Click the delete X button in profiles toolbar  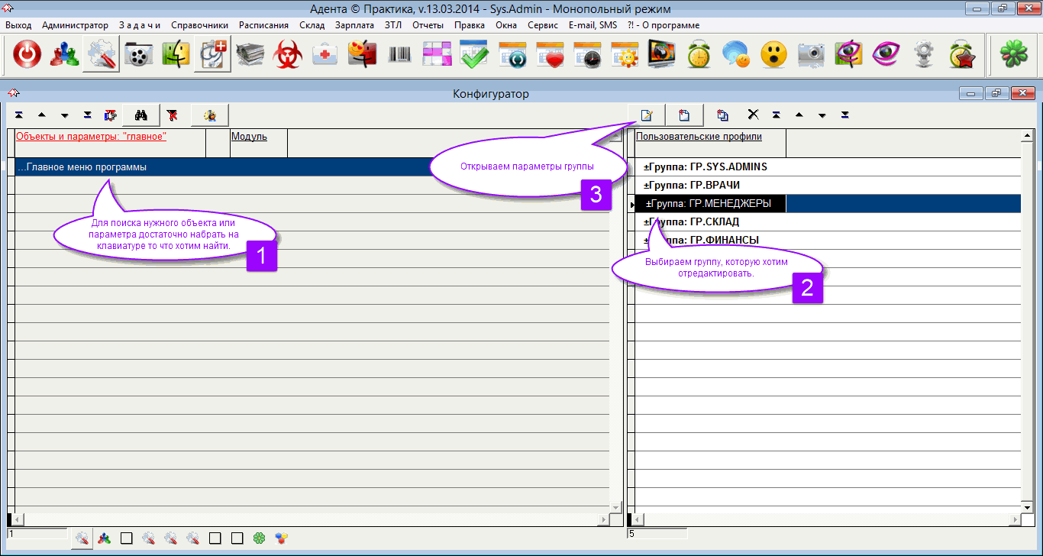pyautogui.click(x=753, y=115)
